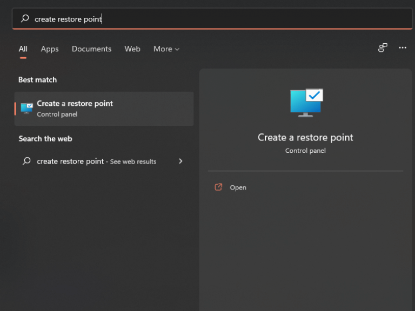This screenshot has height=311, width=415.
Task: Click the small restore point monitor icon
Action: (x=26, y=109)
